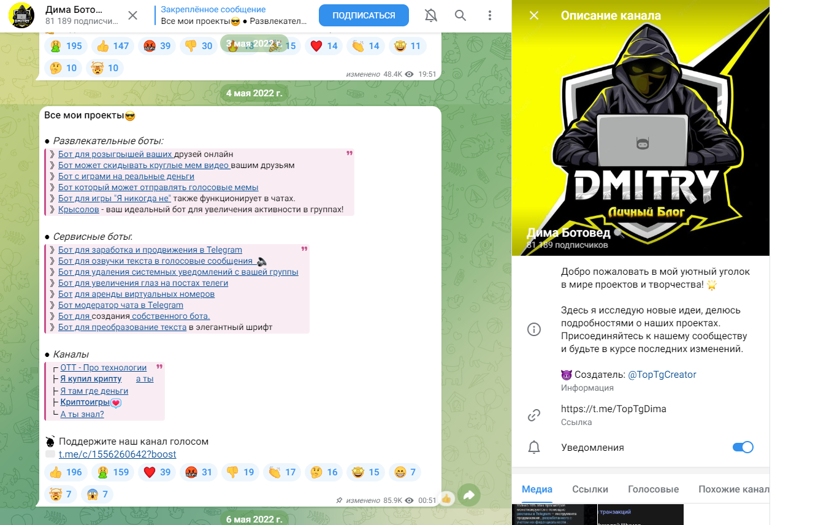This screenshot has height=525, width=821.
Task: Open link Бот для аренды виртуальных номеров
Action: click(x=136, y=294)
